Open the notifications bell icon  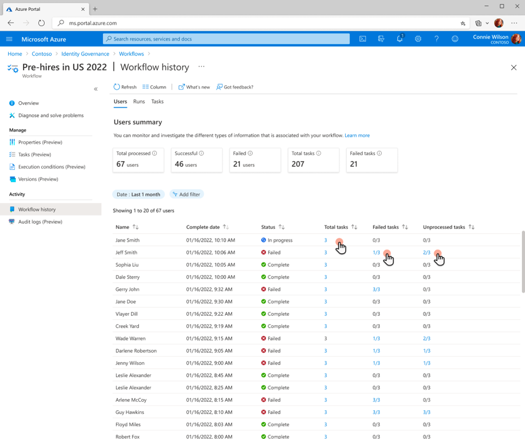pos(399,39)
